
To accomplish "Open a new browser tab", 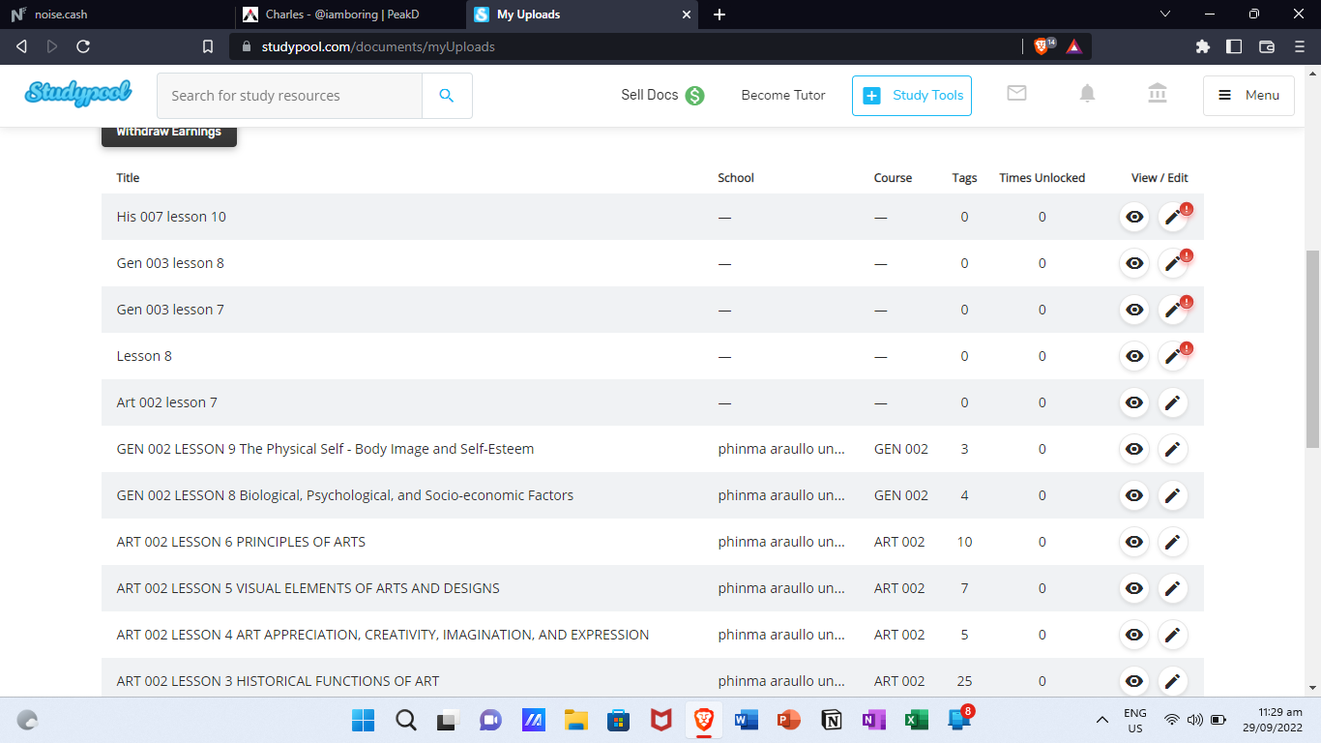I will [x=719, y=15].
